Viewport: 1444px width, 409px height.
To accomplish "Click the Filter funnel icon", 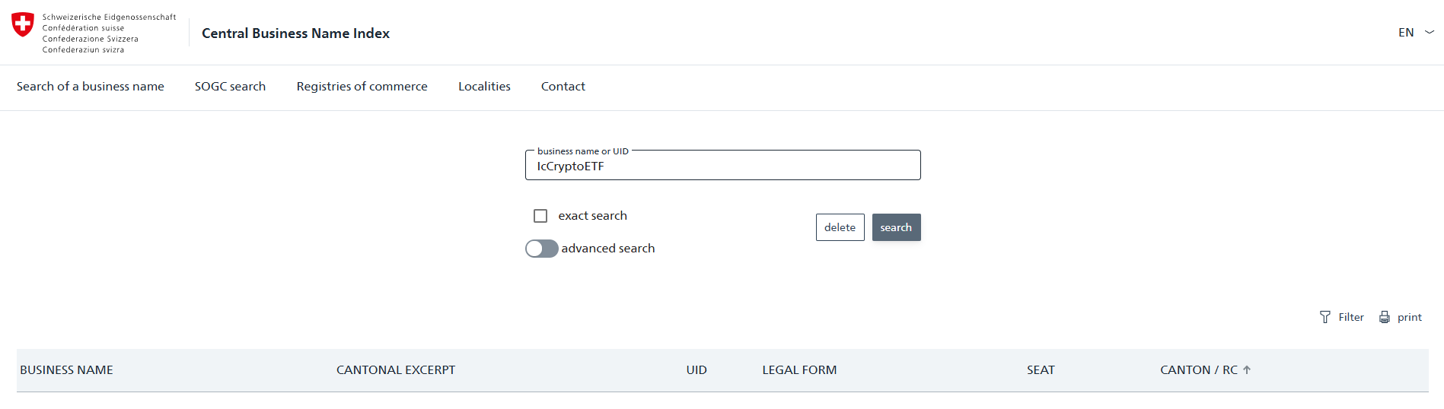I will (x=1325, y=317).
